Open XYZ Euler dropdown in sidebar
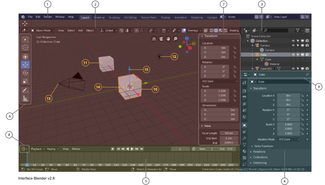The height and width of the screenshot is (185, 325). [219, 81]
